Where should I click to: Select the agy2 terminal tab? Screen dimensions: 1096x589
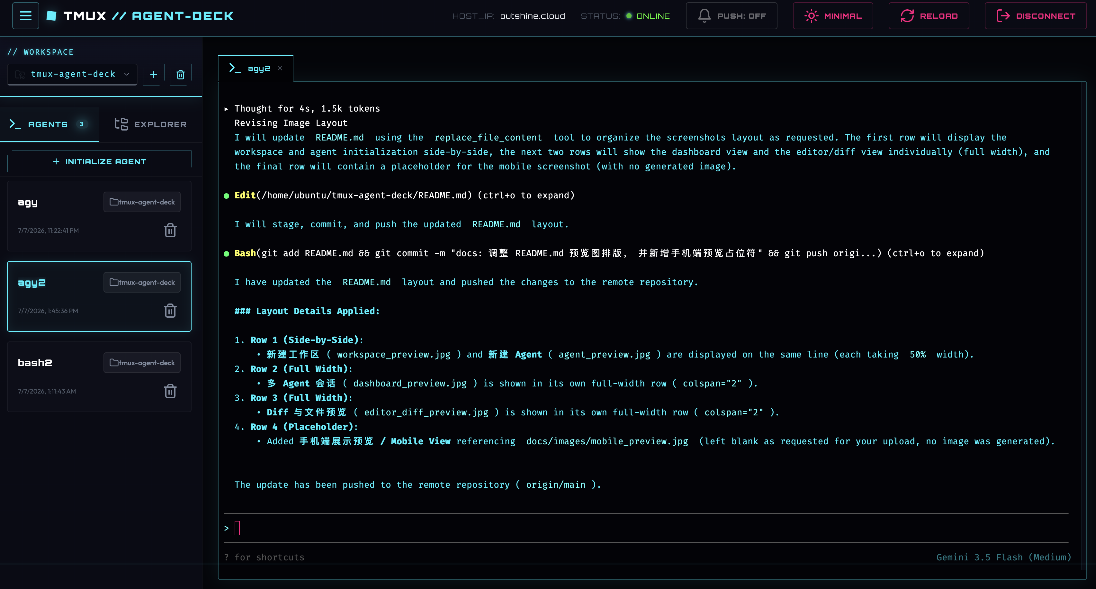[255, 68]
